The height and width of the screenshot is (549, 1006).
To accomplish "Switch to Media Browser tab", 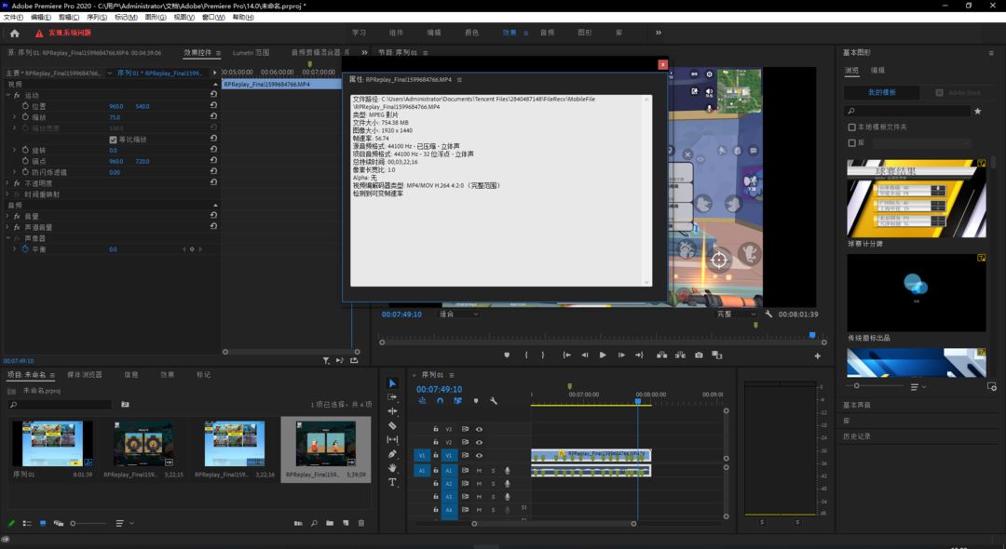I will (x=85, y=375).
